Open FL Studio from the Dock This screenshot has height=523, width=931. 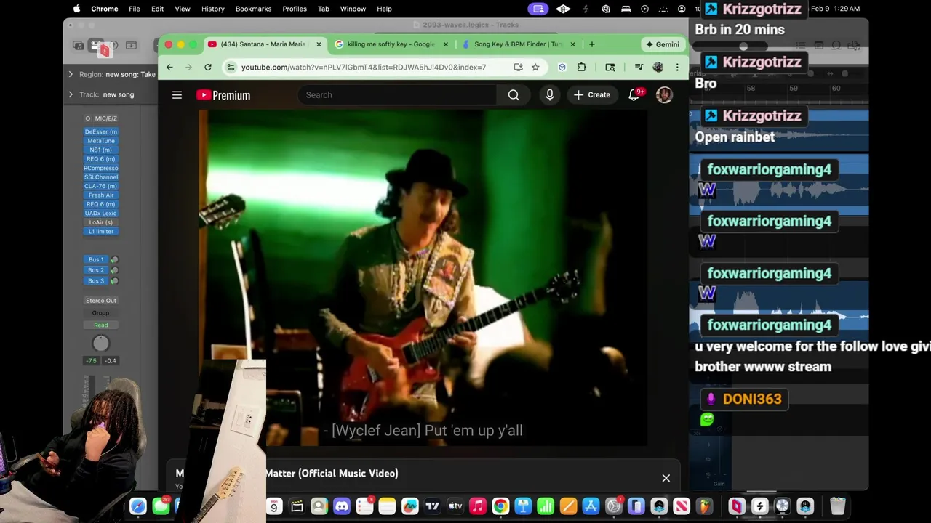705,506
